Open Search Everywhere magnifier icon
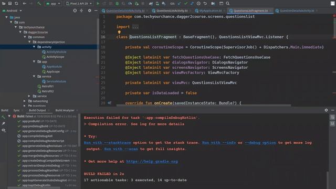This screenshot has width=336, height=189. pyautogui.click(x=227, y=4)
